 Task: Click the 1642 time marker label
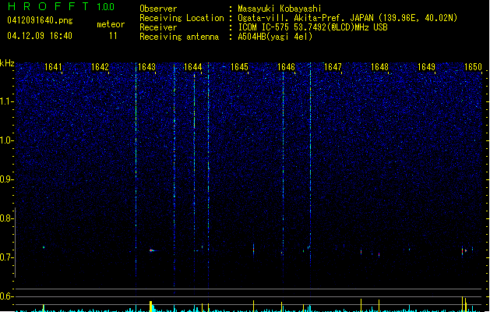(x=100, y=67)
